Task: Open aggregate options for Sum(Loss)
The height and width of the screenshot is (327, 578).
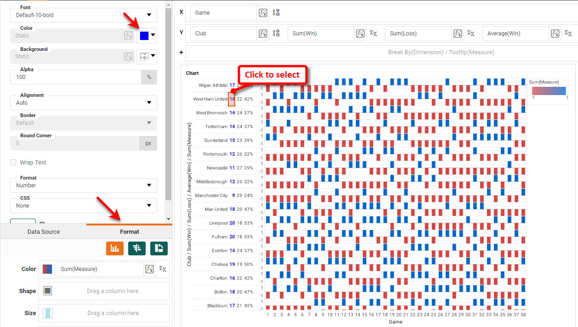Action: pyautogui.click(x=471, y=34)
